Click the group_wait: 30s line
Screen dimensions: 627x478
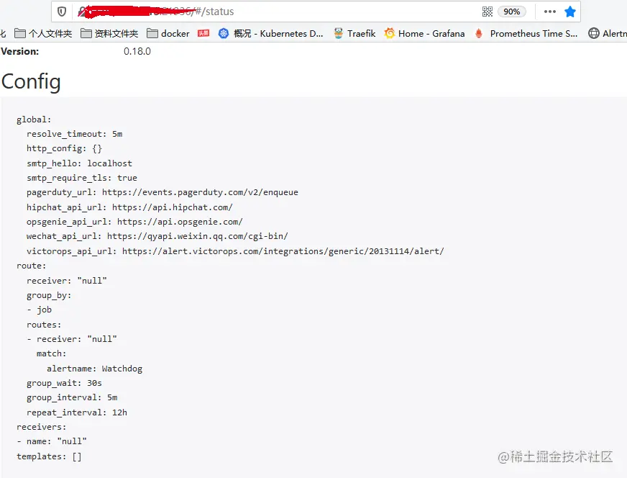point(65,383)
